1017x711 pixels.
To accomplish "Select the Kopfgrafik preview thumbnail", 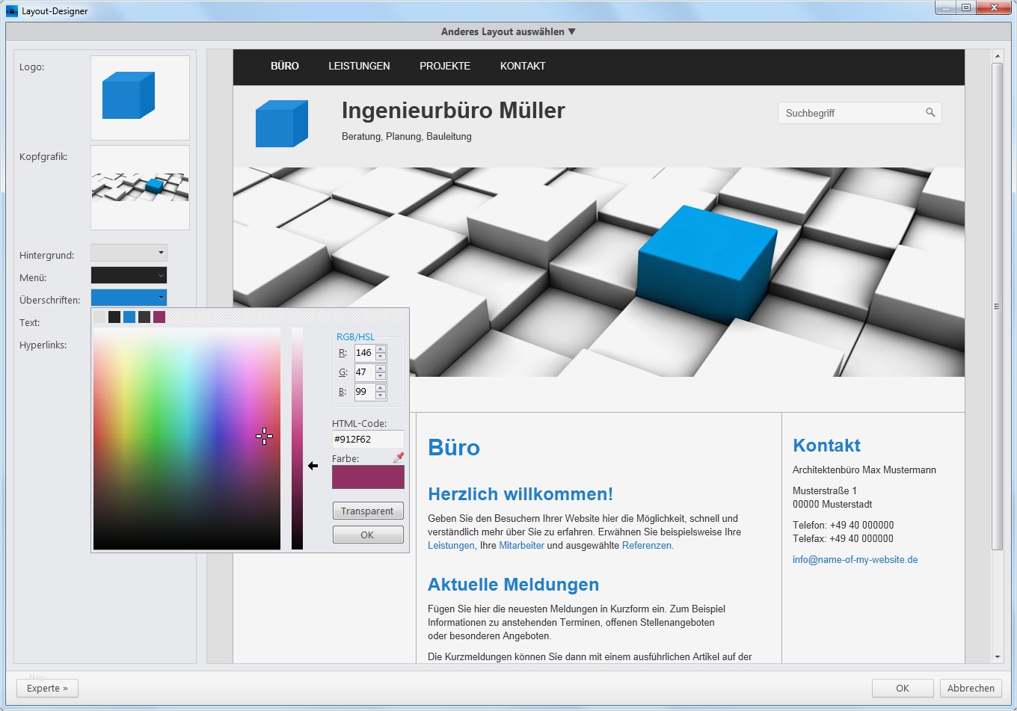I will [139, 188].
